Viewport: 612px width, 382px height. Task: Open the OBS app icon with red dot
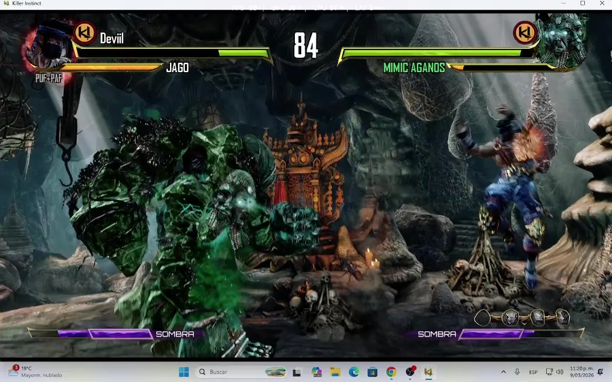click(x=410, y=372)
